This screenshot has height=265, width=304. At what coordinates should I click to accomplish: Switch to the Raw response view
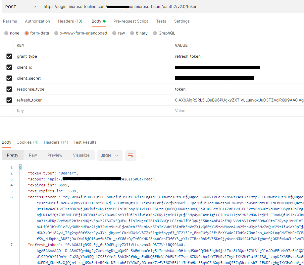click(32, 155)
